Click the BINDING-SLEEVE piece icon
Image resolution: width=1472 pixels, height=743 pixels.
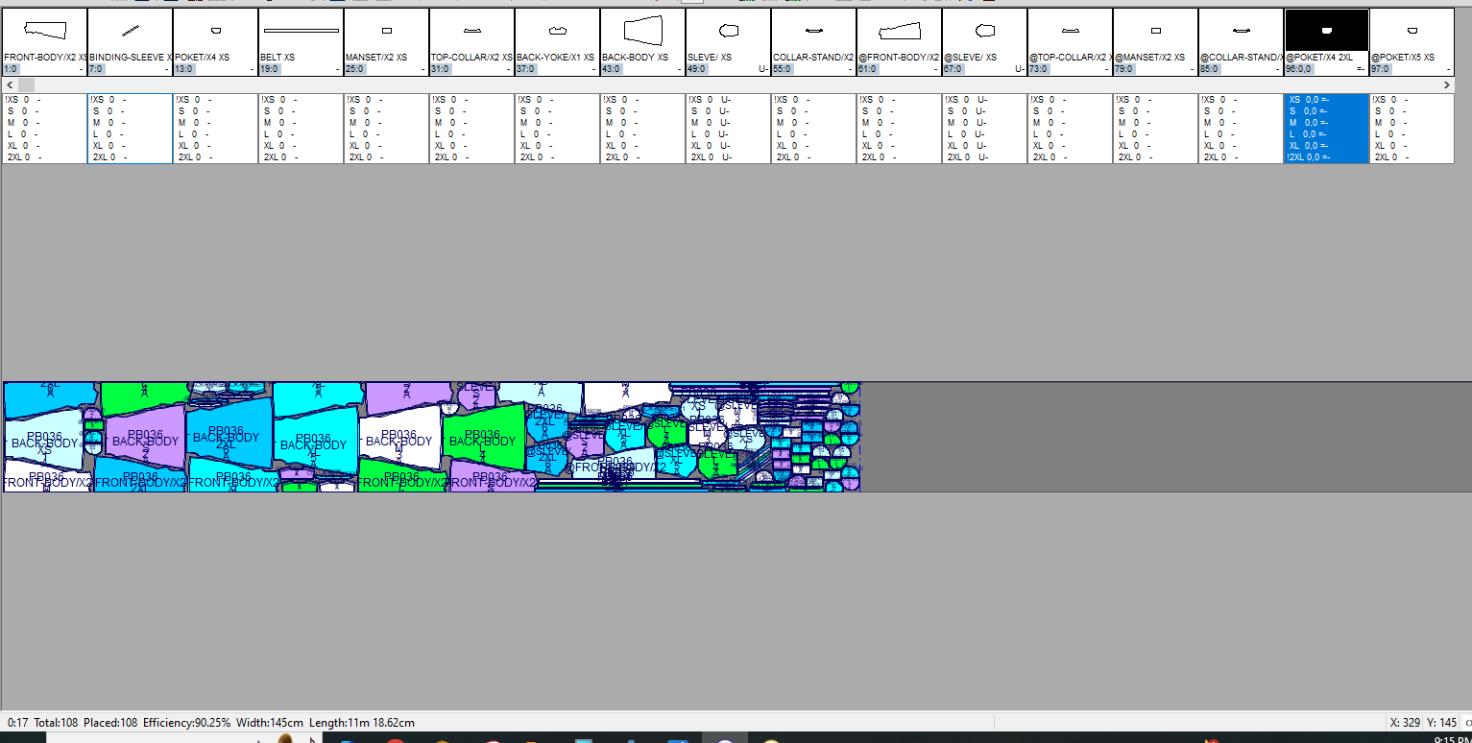point(130,31)
